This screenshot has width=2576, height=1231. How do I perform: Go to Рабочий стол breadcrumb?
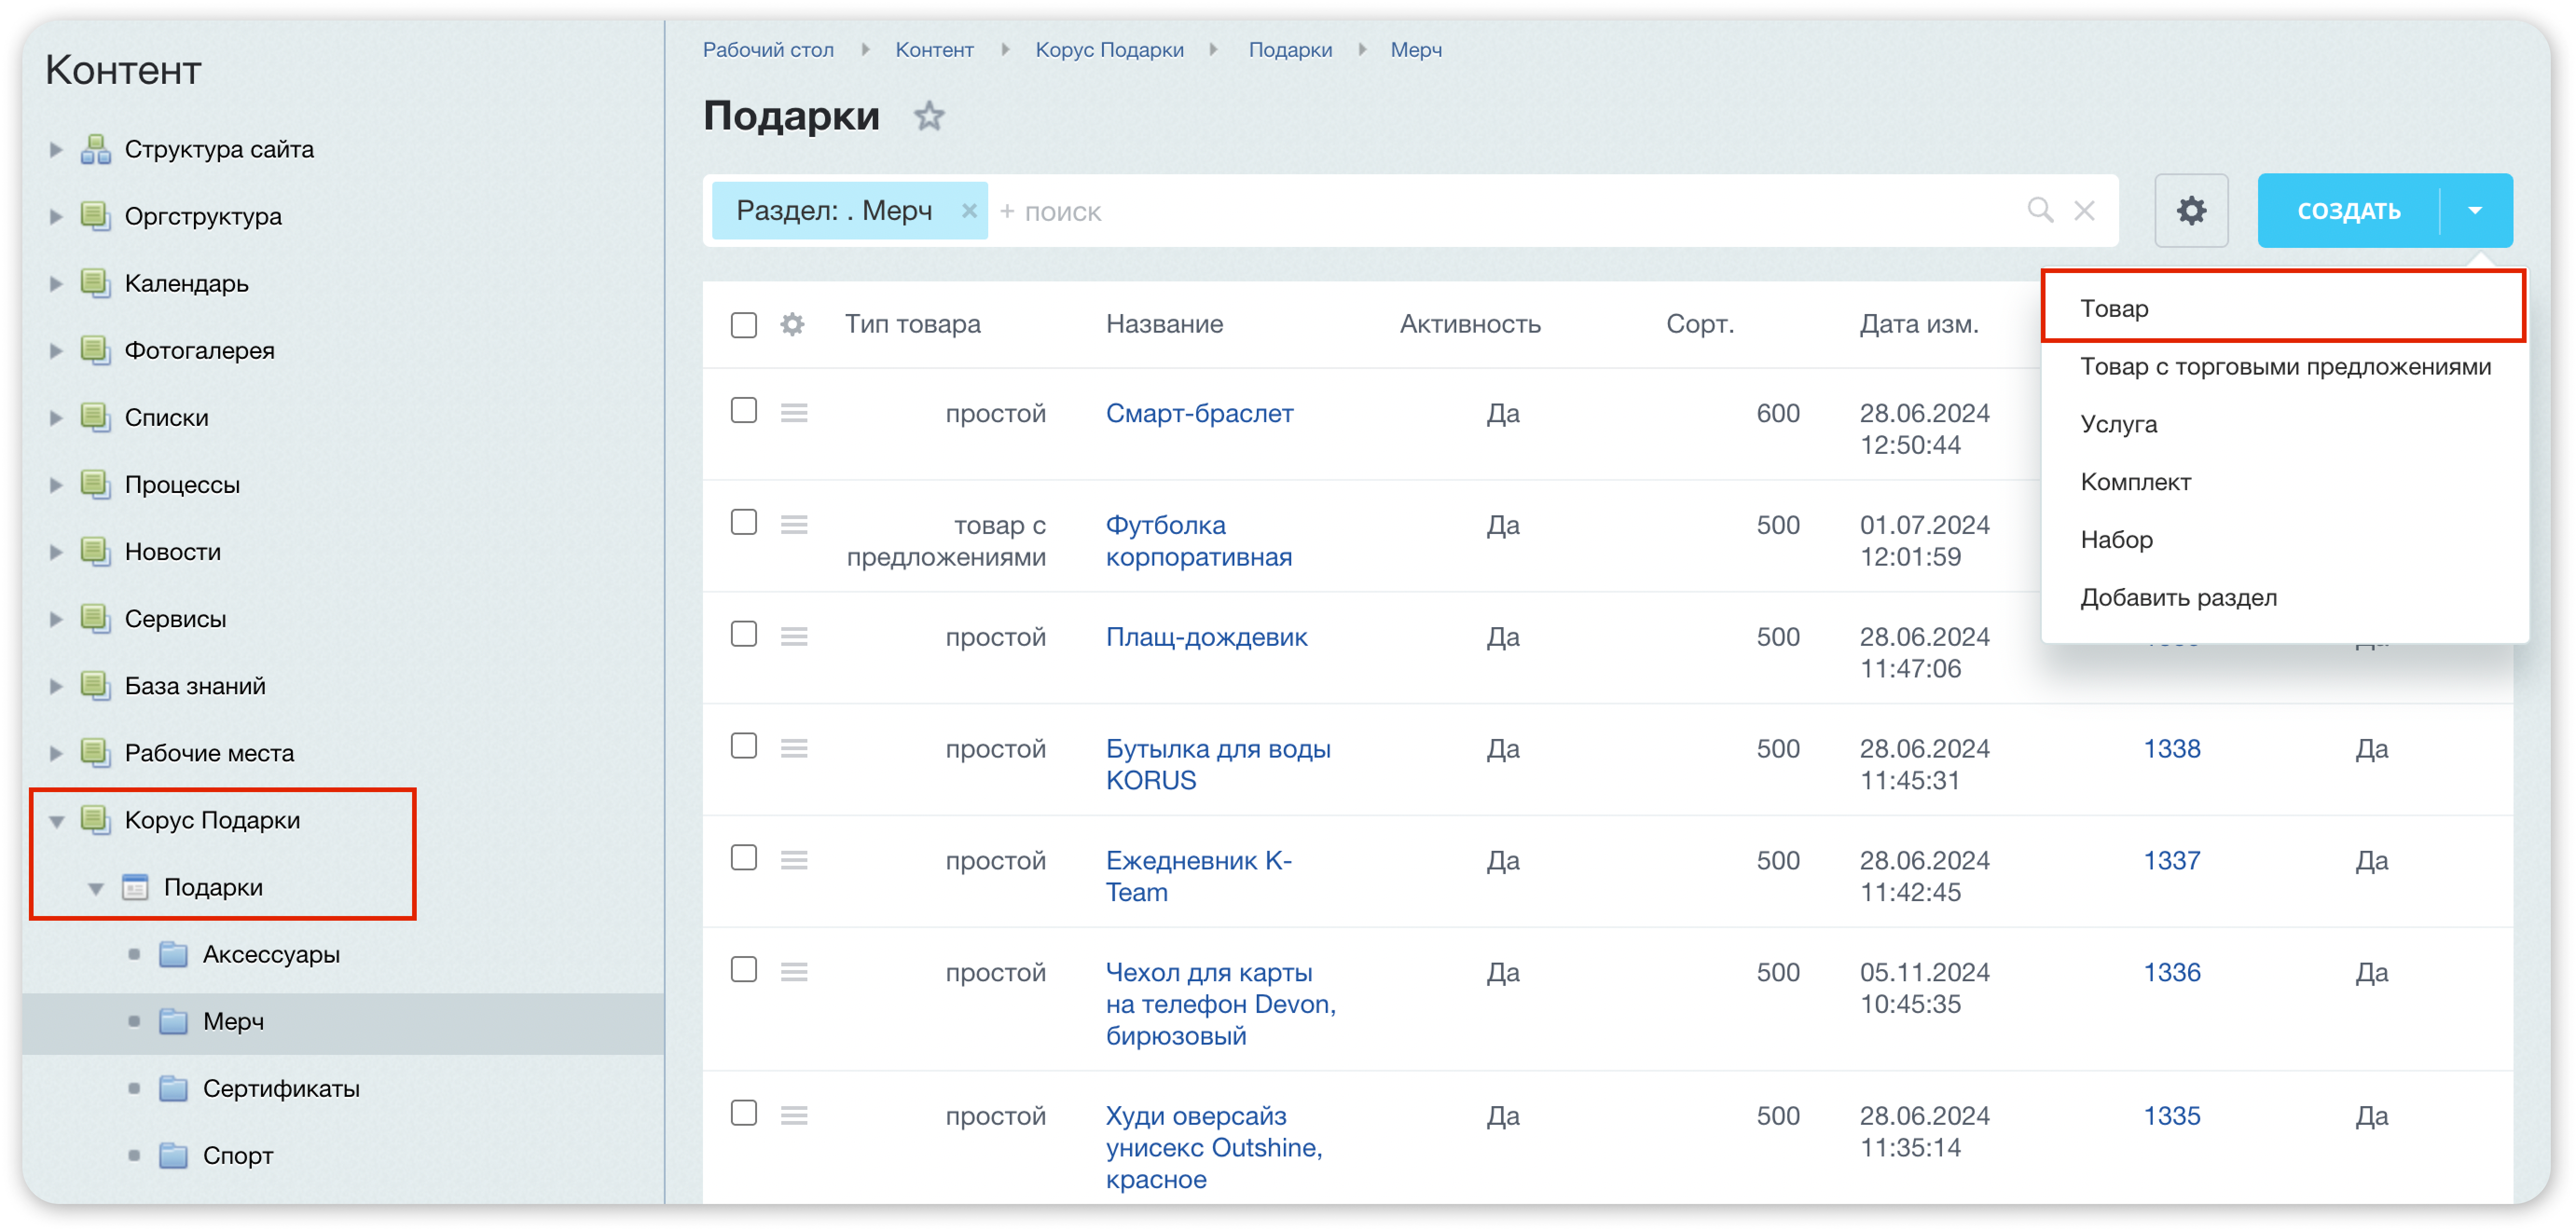coord(768,50)
